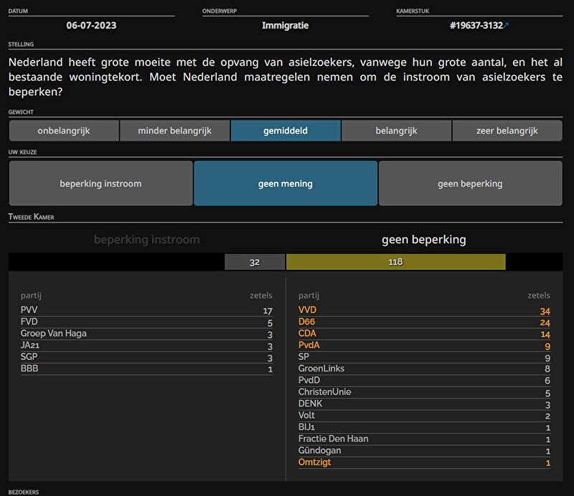Screen dimensions: 574x496
Task: Select the SGP party row
Action: tap(146, 357)
